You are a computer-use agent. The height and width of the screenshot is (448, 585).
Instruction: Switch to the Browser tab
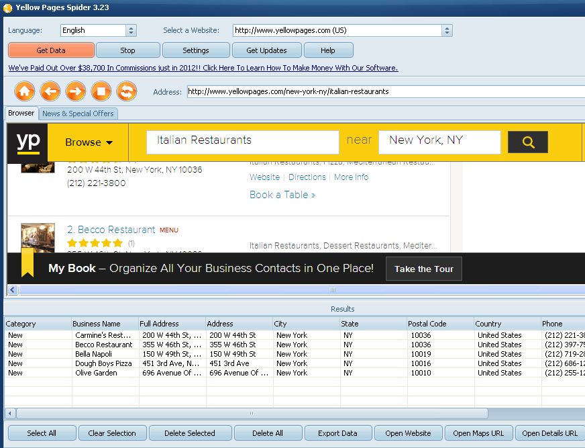21,113
